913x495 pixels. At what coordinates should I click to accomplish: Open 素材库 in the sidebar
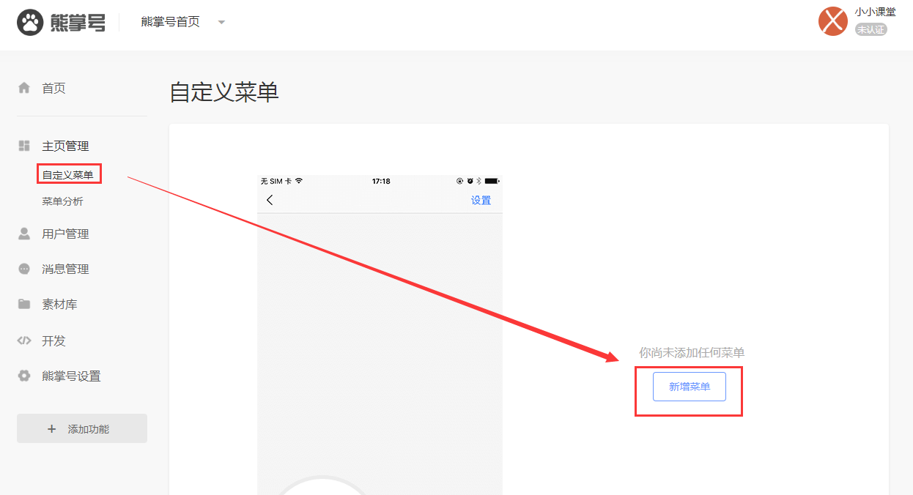pyautogui.click(x=59, y=305)
